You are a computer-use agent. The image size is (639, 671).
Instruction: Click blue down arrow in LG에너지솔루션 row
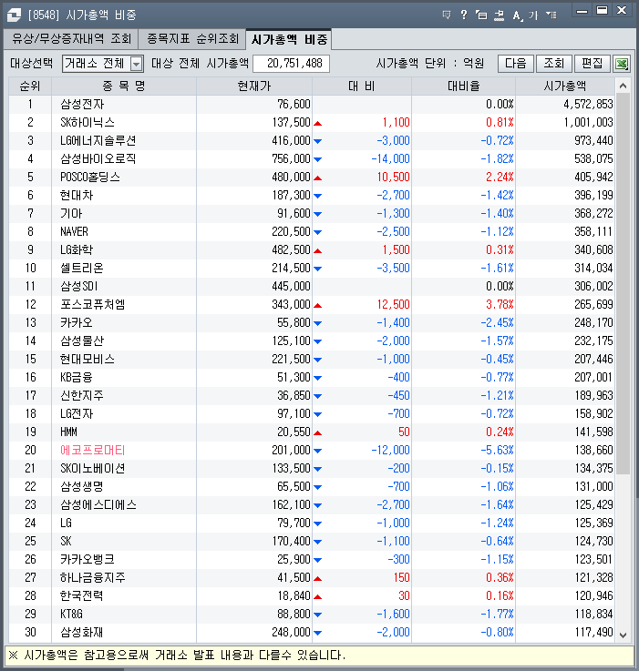(x=317, y=141)
